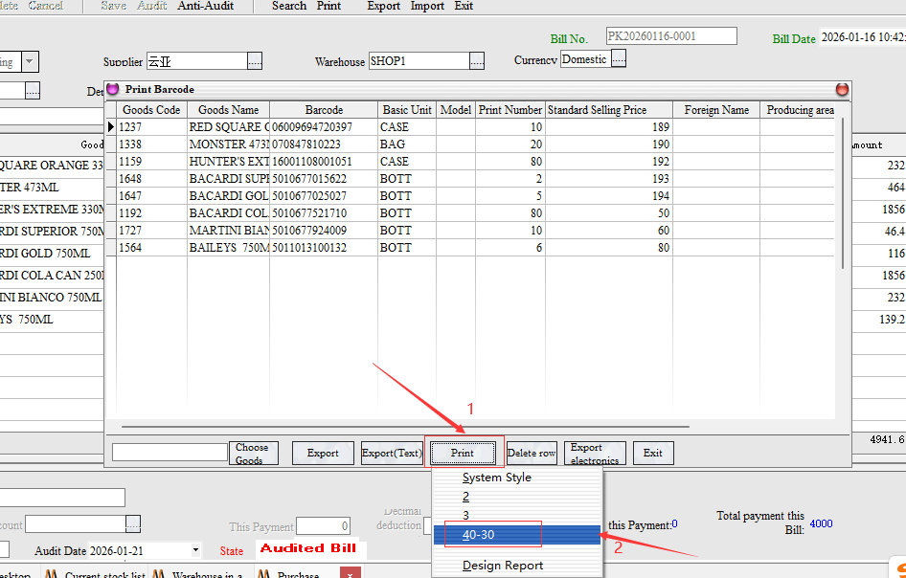Click the Choose Goods button

point(253,453)
